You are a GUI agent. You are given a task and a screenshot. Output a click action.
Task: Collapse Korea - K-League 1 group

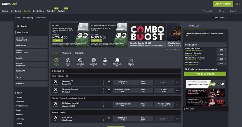116,76
